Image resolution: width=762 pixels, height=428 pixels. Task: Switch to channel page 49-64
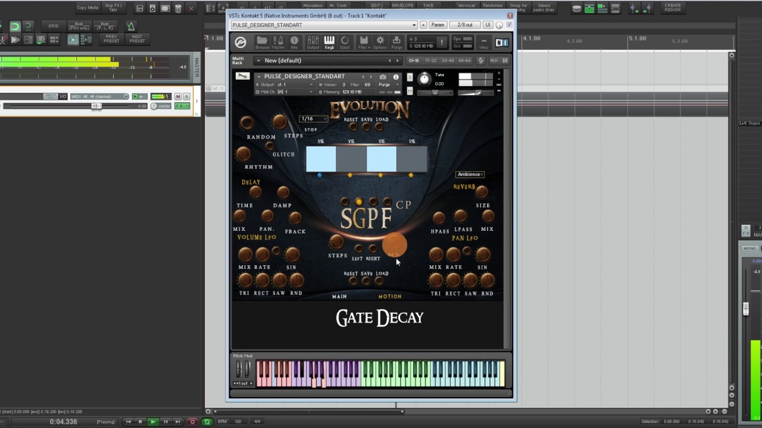point(464,61)
